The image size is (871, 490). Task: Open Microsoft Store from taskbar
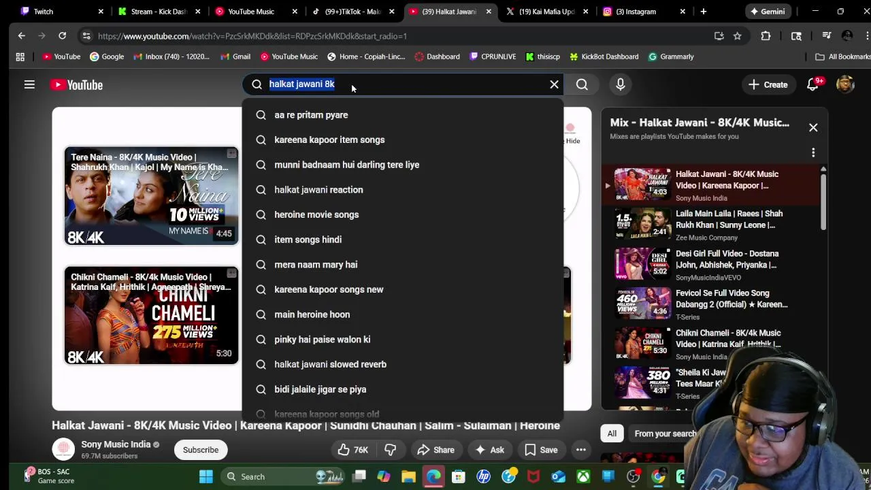coord(458,476)
